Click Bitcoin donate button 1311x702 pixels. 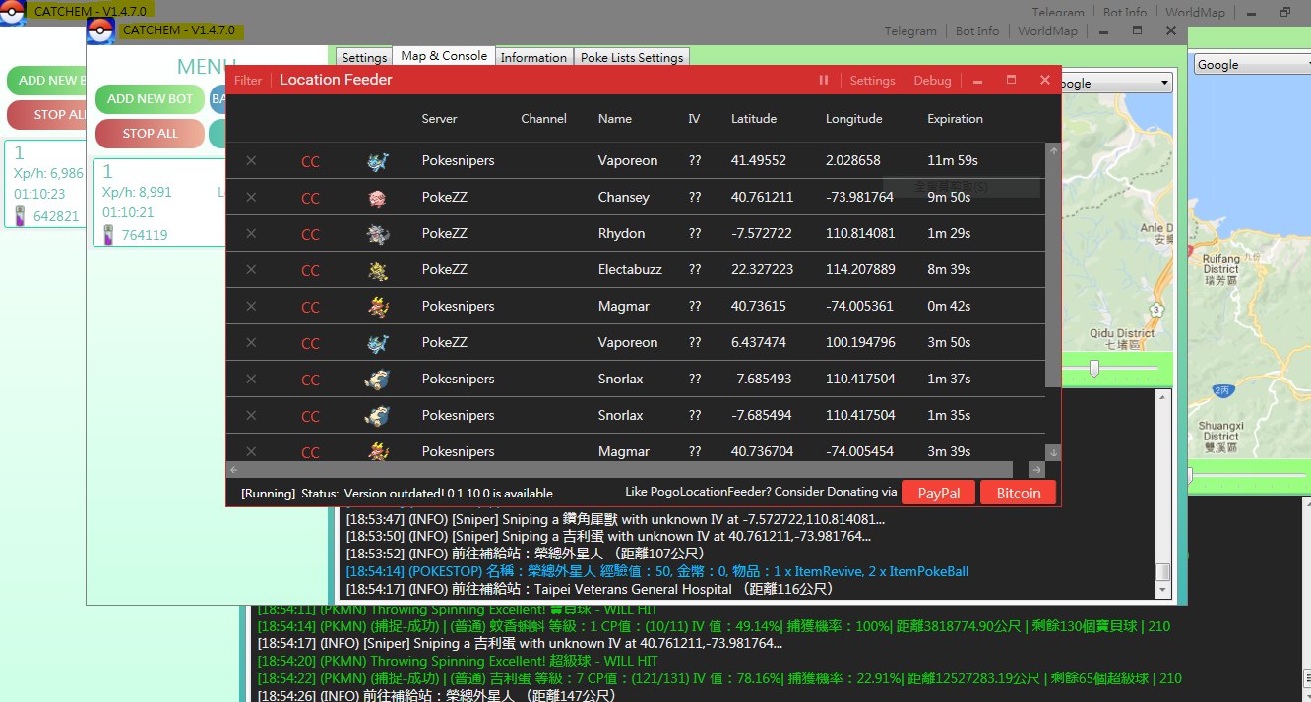pos(1018,493)
